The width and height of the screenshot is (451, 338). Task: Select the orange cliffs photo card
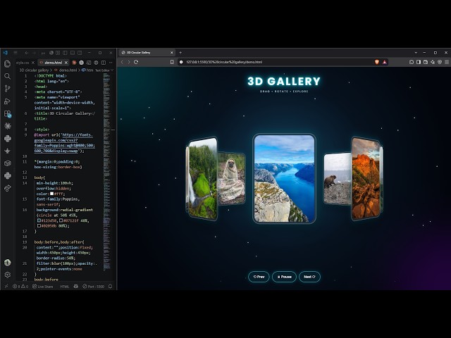366,178
